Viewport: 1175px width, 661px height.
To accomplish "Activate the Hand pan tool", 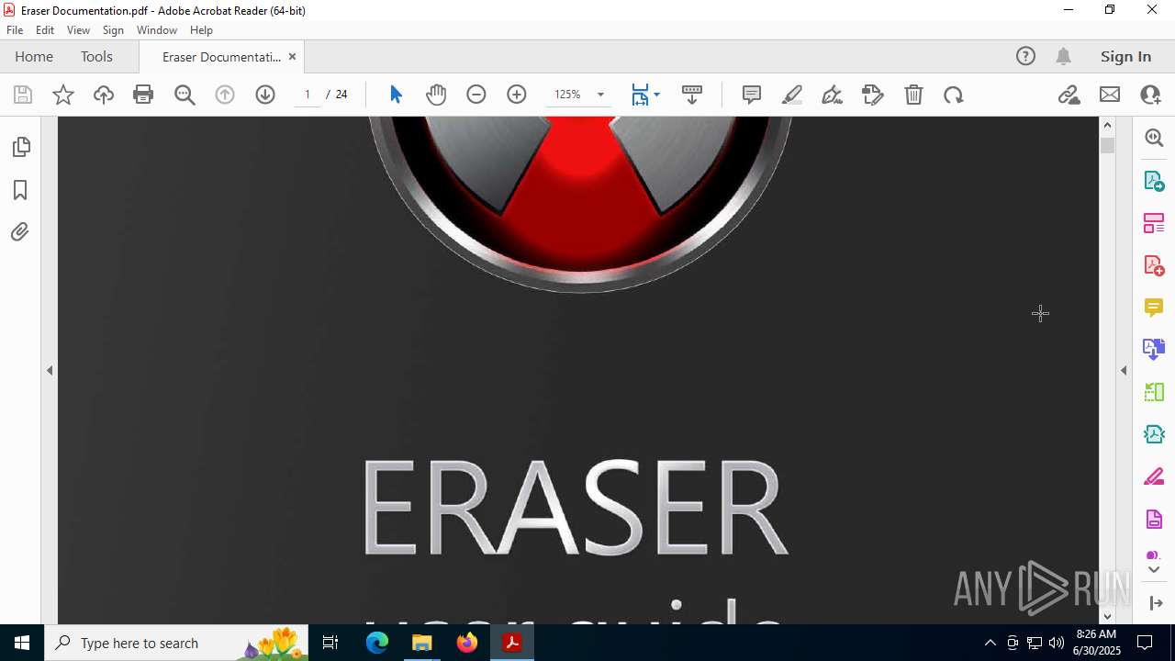I will pos(436,95).
